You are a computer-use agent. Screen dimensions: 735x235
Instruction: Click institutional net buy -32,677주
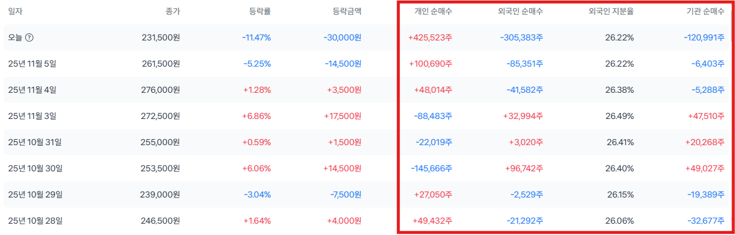706,221
